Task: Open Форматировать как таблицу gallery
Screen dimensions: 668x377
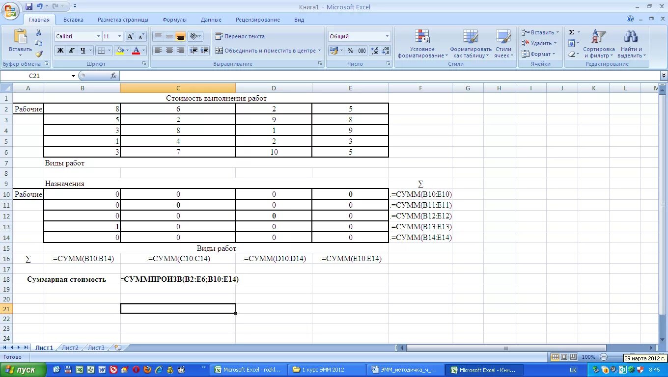Action: pos(471,44)
